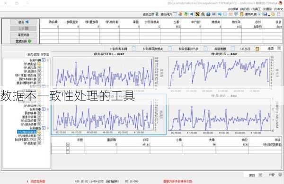
Task: Click the blue play arrow toolbar icon
Action: click(x=192, y=14)
